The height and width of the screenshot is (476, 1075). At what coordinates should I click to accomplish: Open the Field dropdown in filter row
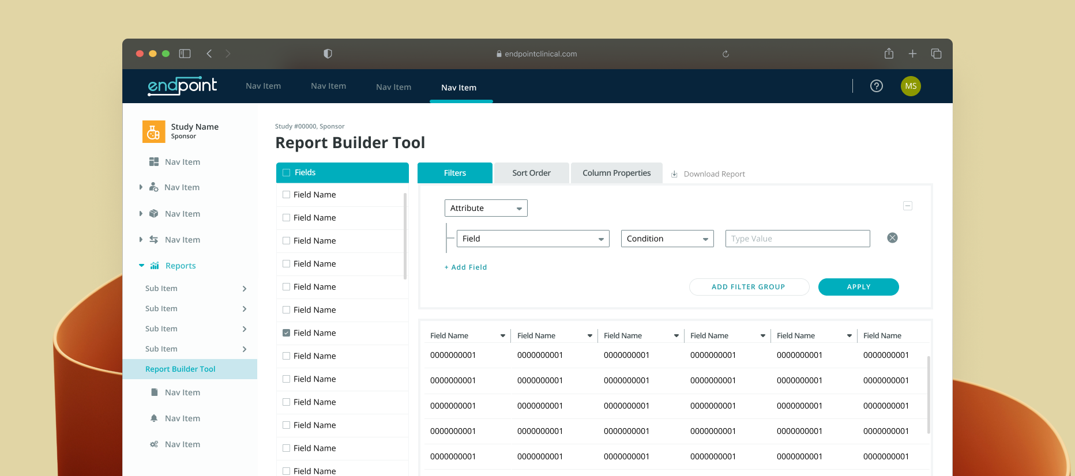point(533,239)
